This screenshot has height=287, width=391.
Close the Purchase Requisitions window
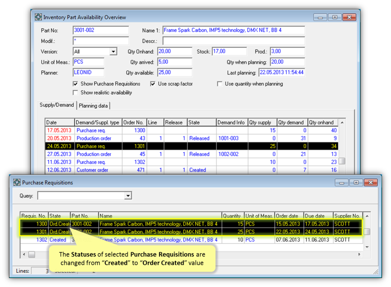click(x=370, y=183)
